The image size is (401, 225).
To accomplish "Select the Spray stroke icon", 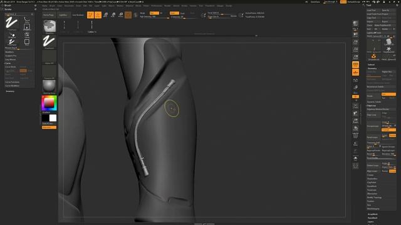I will [x=26, y=34].
